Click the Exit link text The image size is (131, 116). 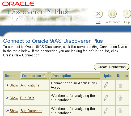pos(98,22)
